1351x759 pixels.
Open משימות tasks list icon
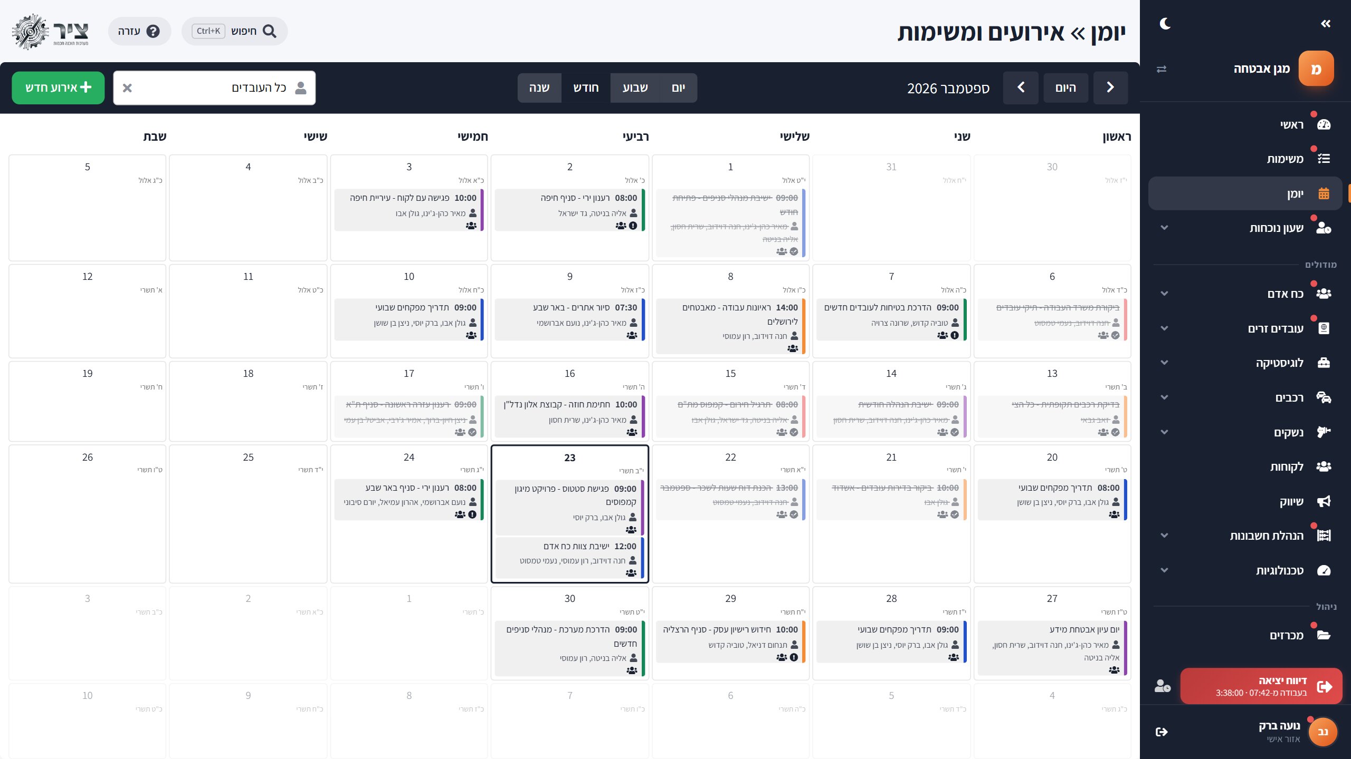pyautogui.click(x=1324, y=159)
